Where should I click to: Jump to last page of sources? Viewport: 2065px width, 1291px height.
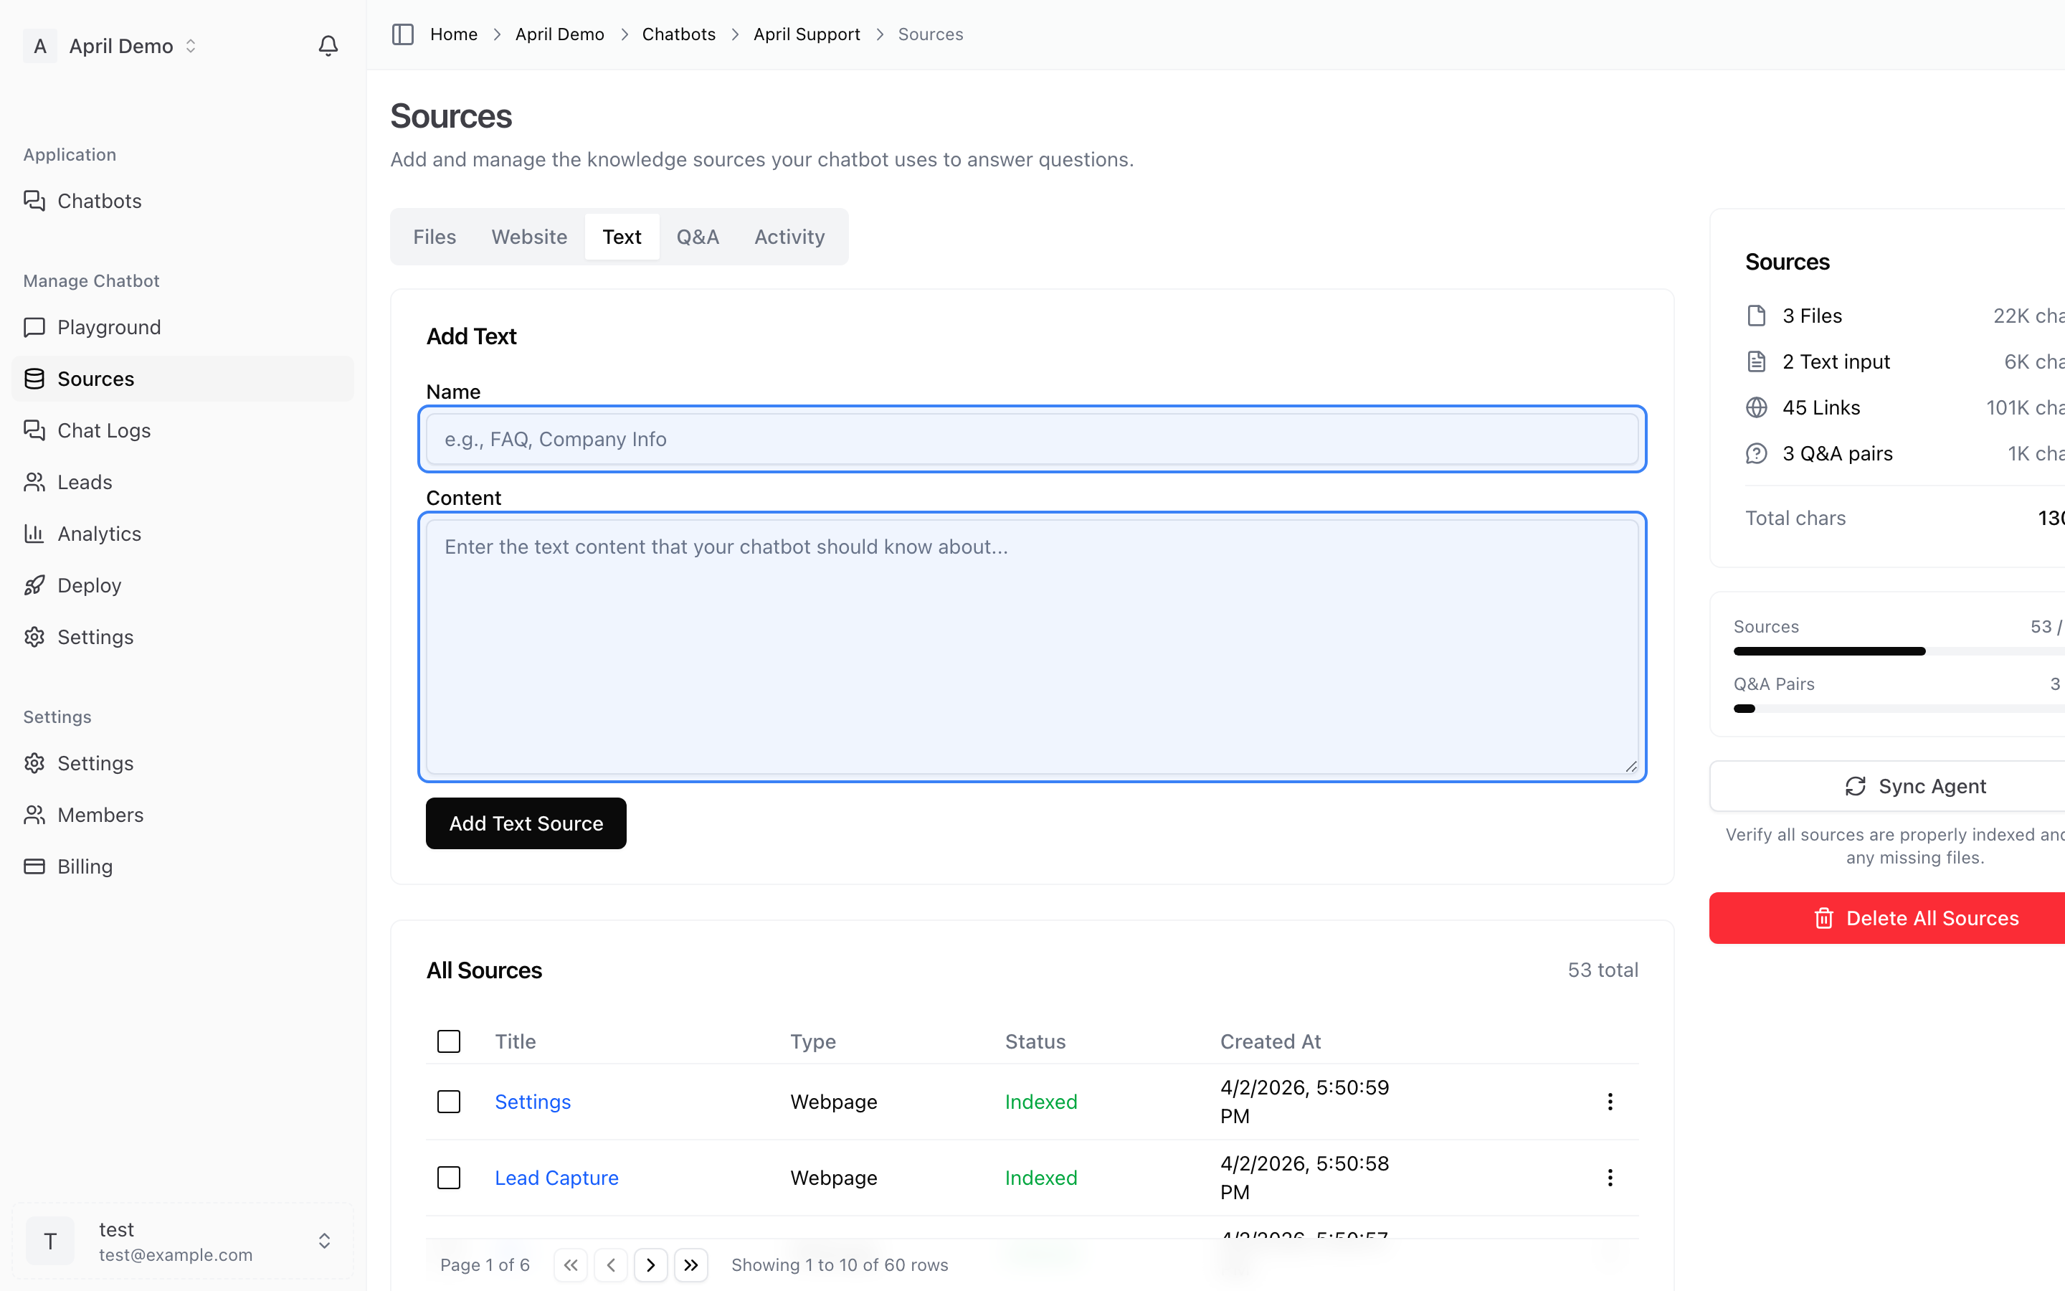click(x=691, y=1264)
